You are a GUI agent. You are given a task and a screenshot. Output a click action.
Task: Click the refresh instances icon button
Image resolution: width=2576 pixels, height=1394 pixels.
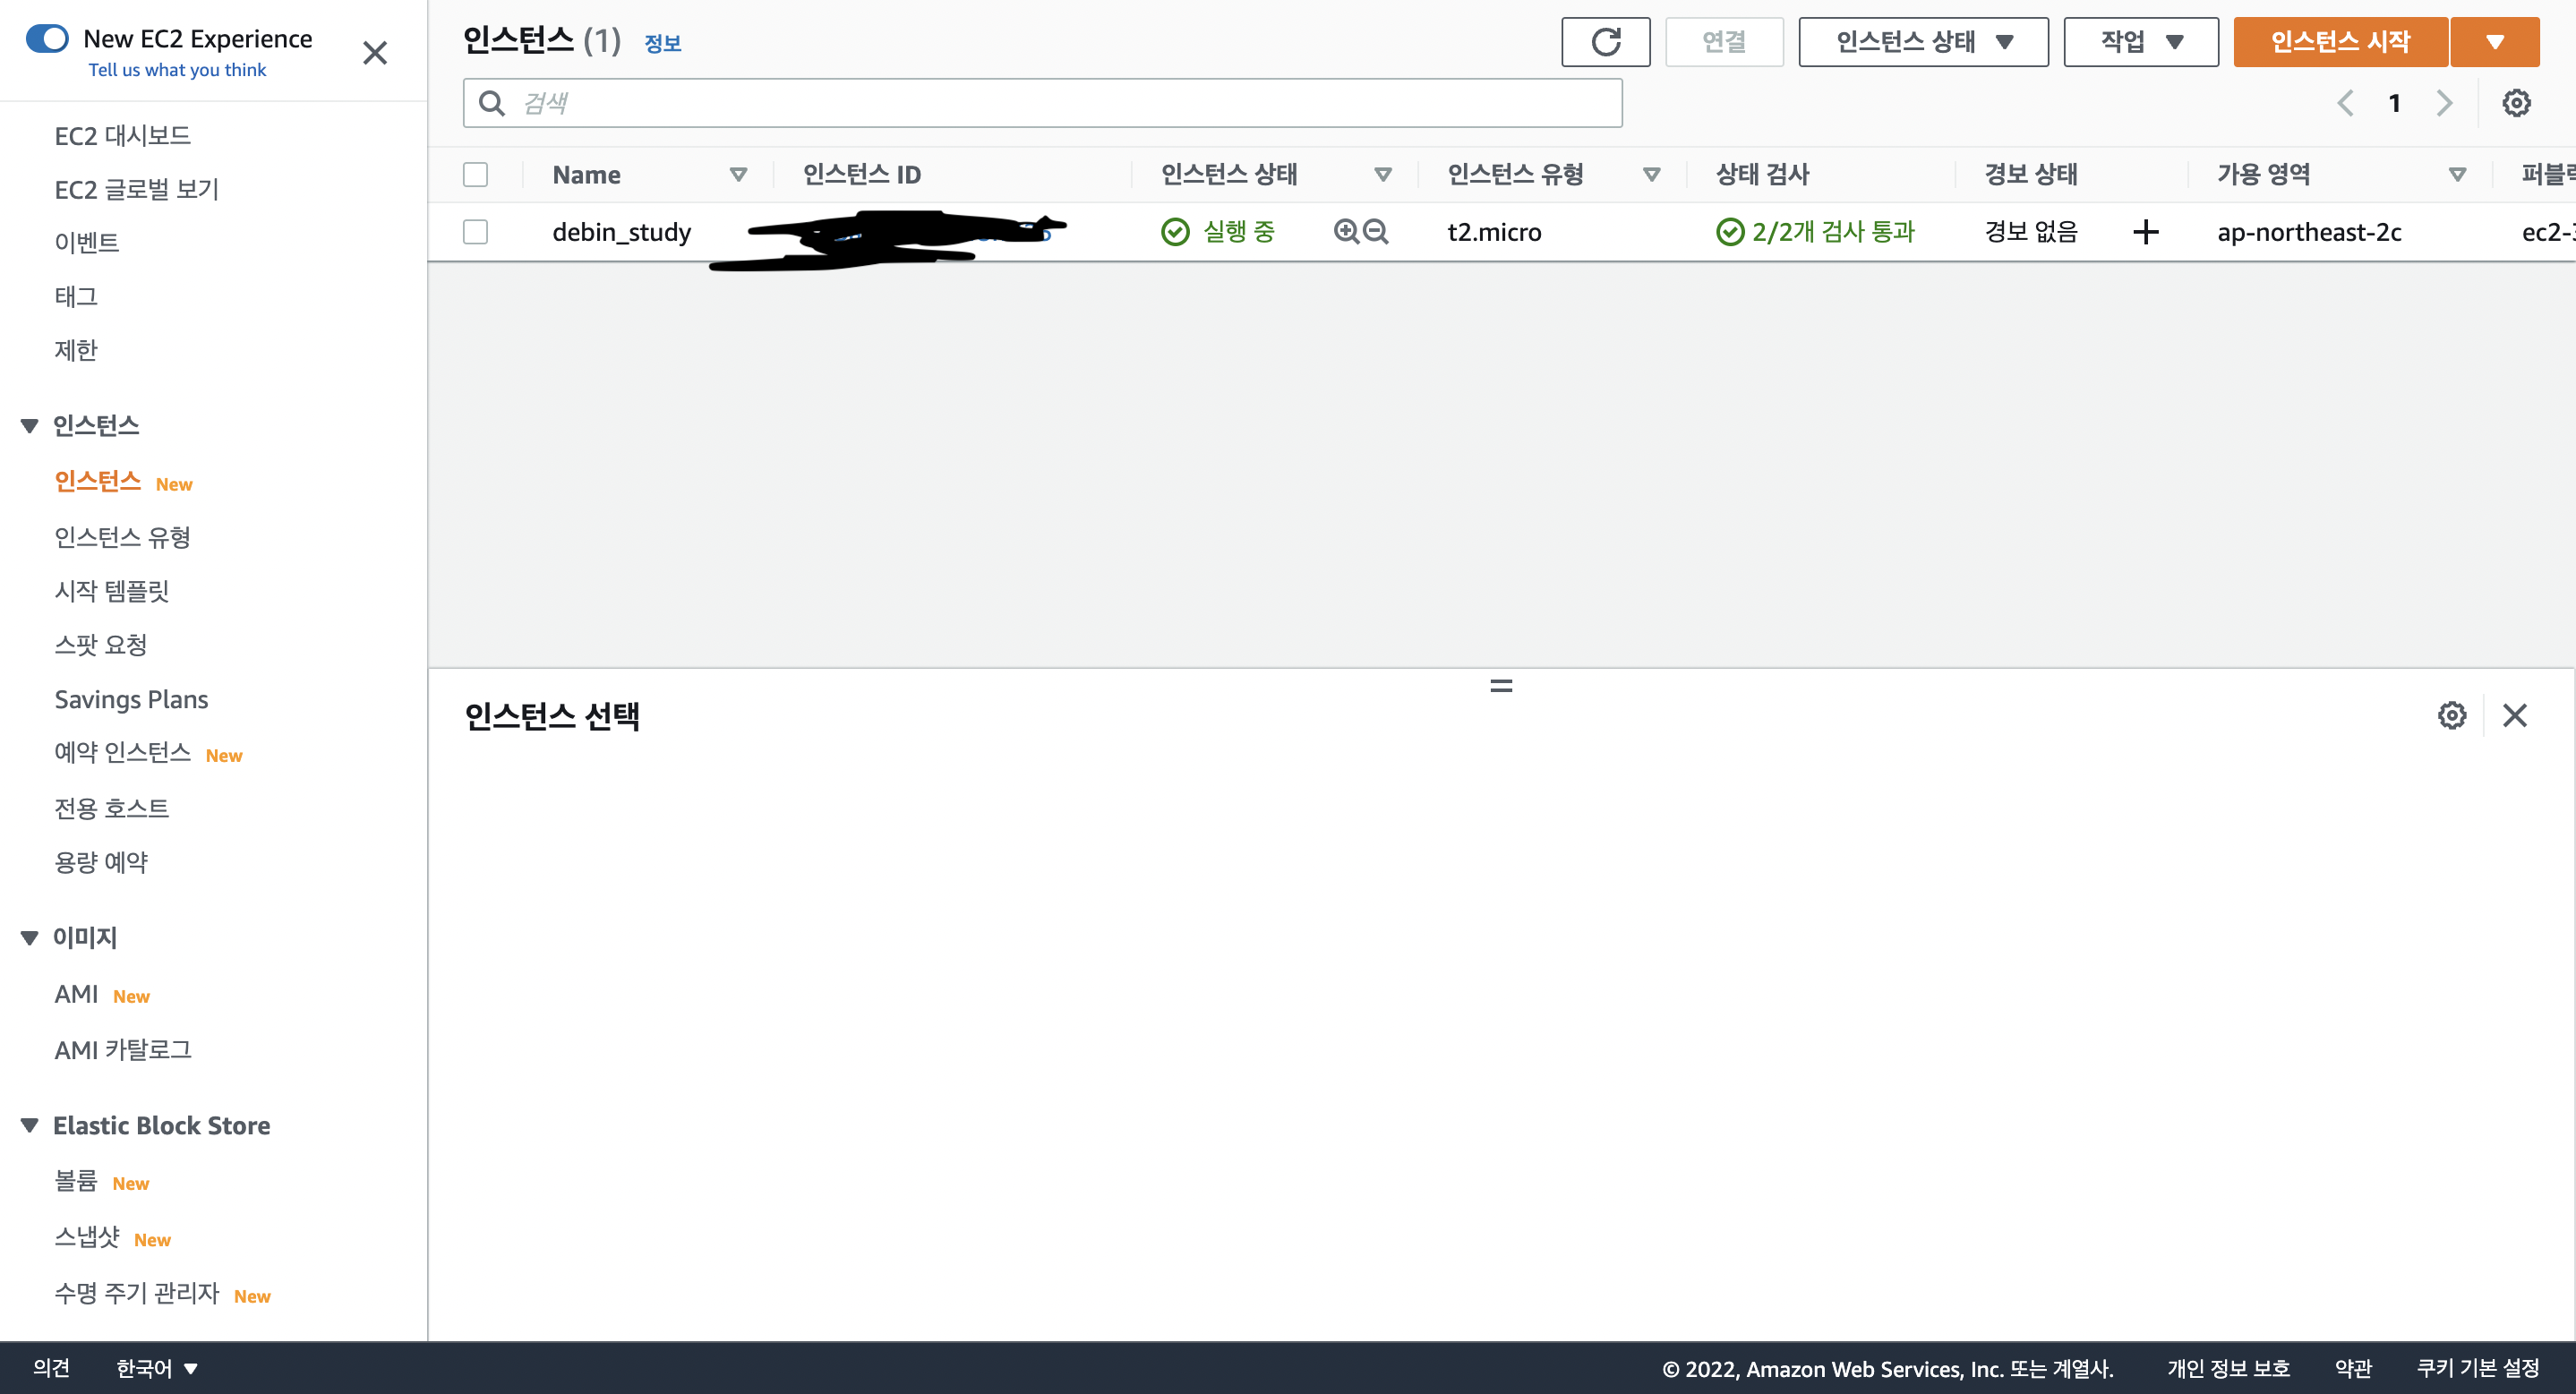1605,42
